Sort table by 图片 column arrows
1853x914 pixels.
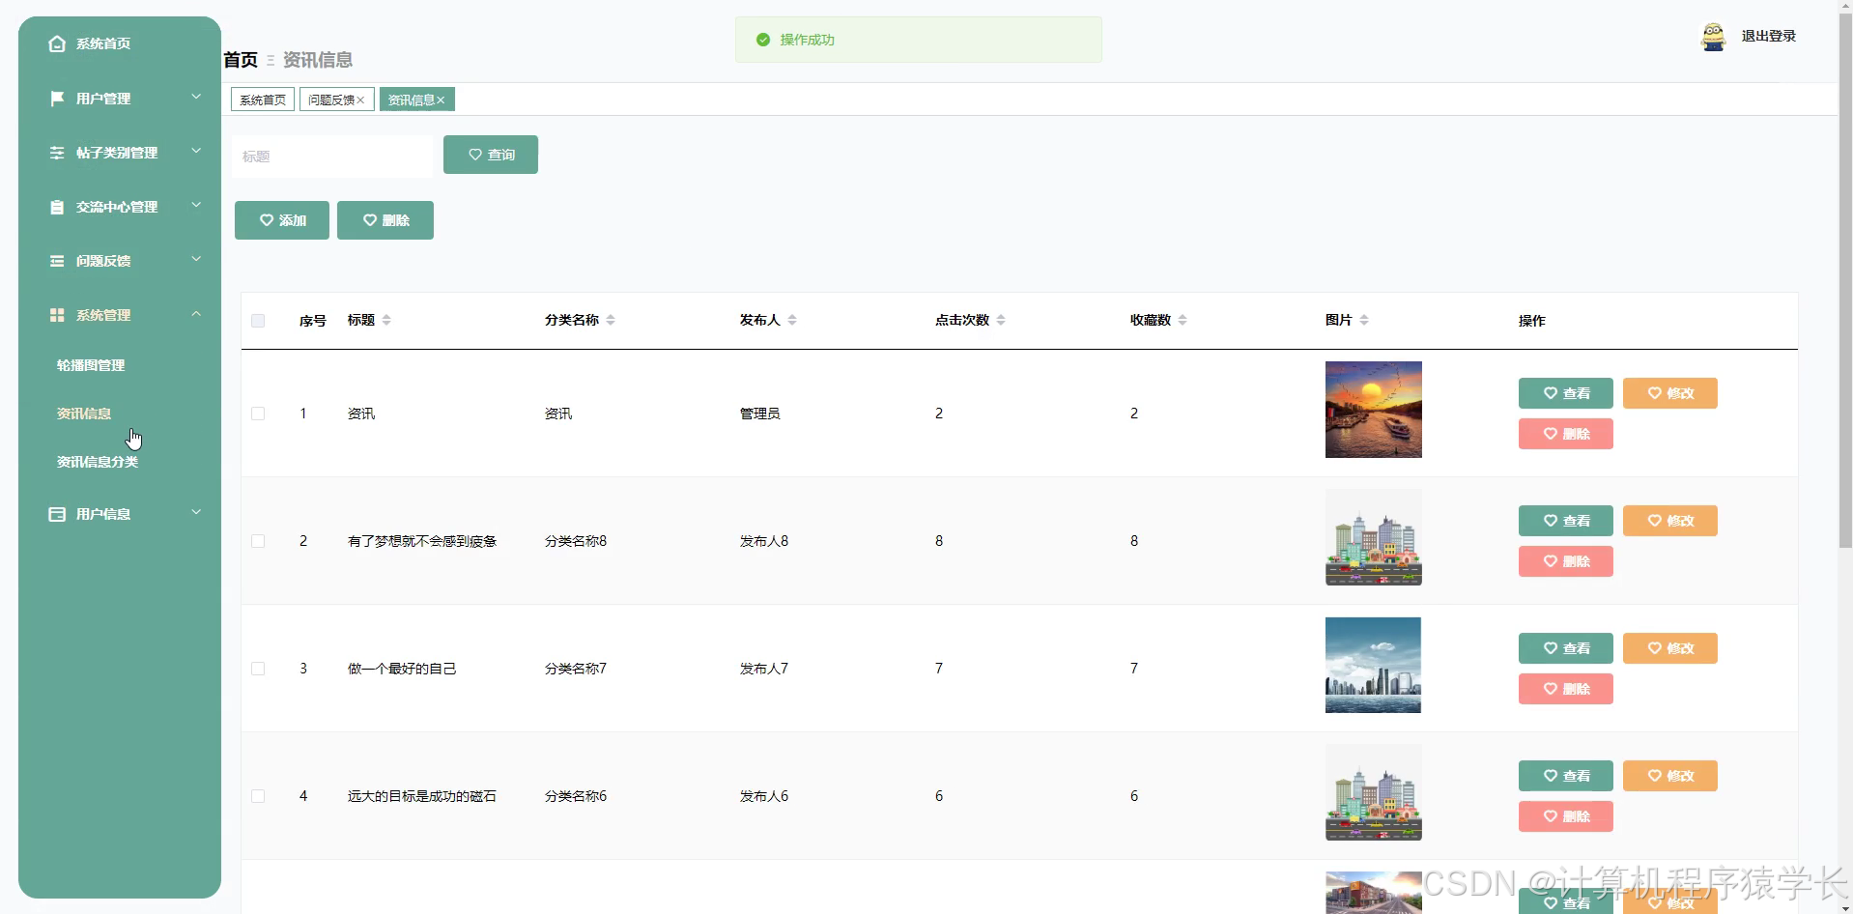pos(1364,320)
